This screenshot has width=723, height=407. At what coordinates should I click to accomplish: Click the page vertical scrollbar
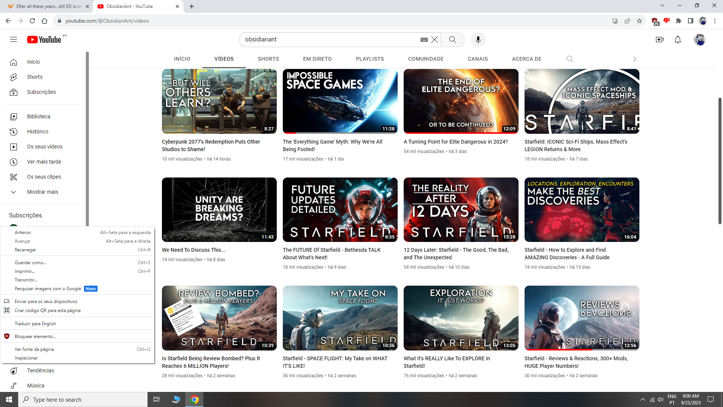click(x=720, y=160)
